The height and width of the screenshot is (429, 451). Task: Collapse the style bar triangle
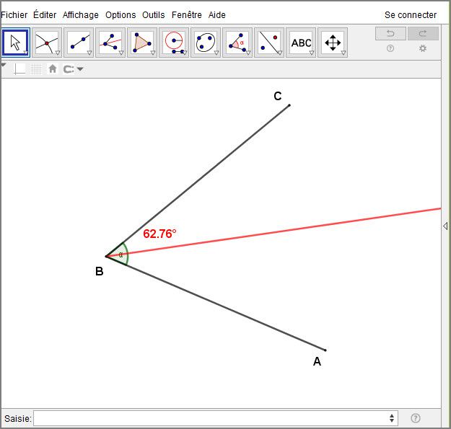[3, 65]
